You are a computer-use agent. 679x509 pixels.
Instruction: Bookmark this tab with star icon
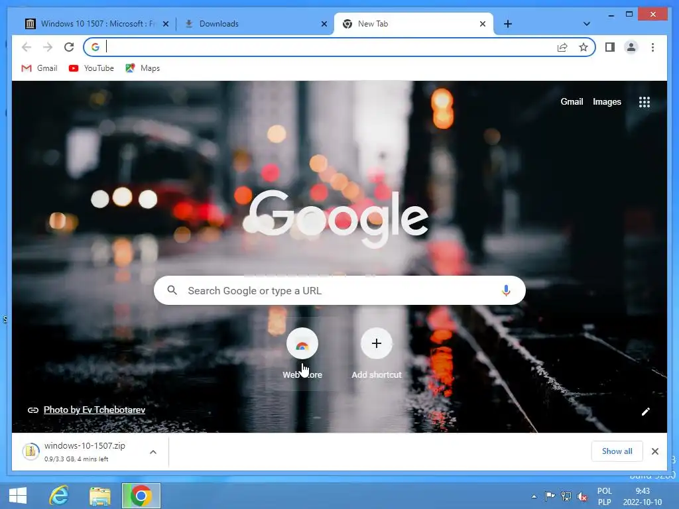pos(584,47)
